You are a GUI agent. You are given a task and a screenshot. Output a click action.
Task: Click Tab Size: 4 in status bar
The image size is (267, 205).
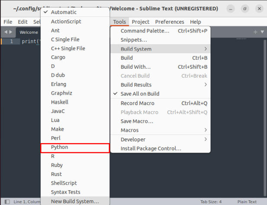coord(211,202)
